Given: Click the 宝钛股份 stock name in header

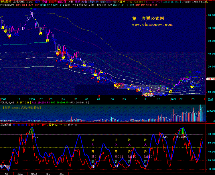Looking at the screenshot, I should (x=6, y=2).
